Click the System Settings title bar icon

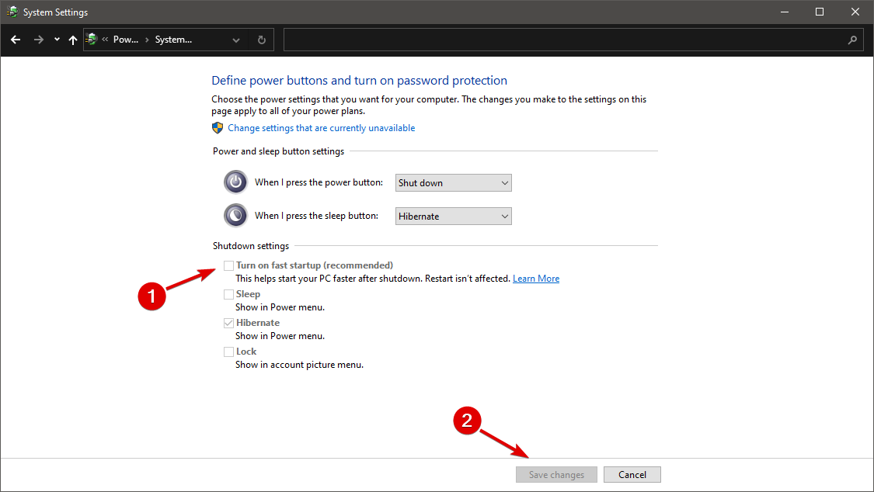coord(12,12)
